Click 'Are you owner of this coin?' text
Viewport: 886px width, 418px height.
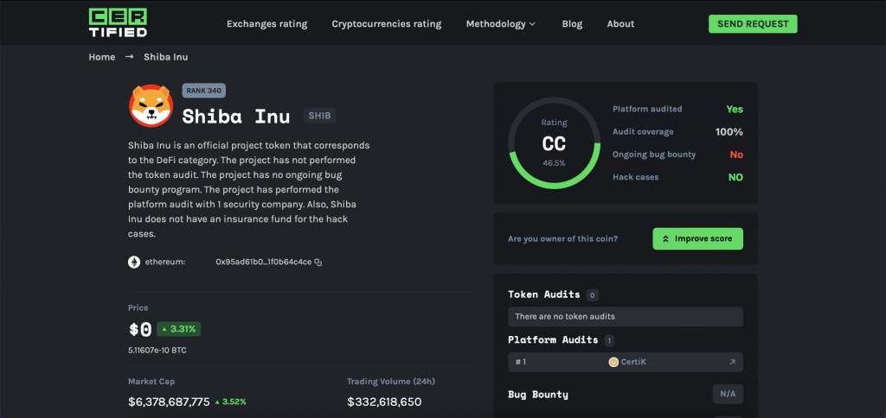click(562, 238)
